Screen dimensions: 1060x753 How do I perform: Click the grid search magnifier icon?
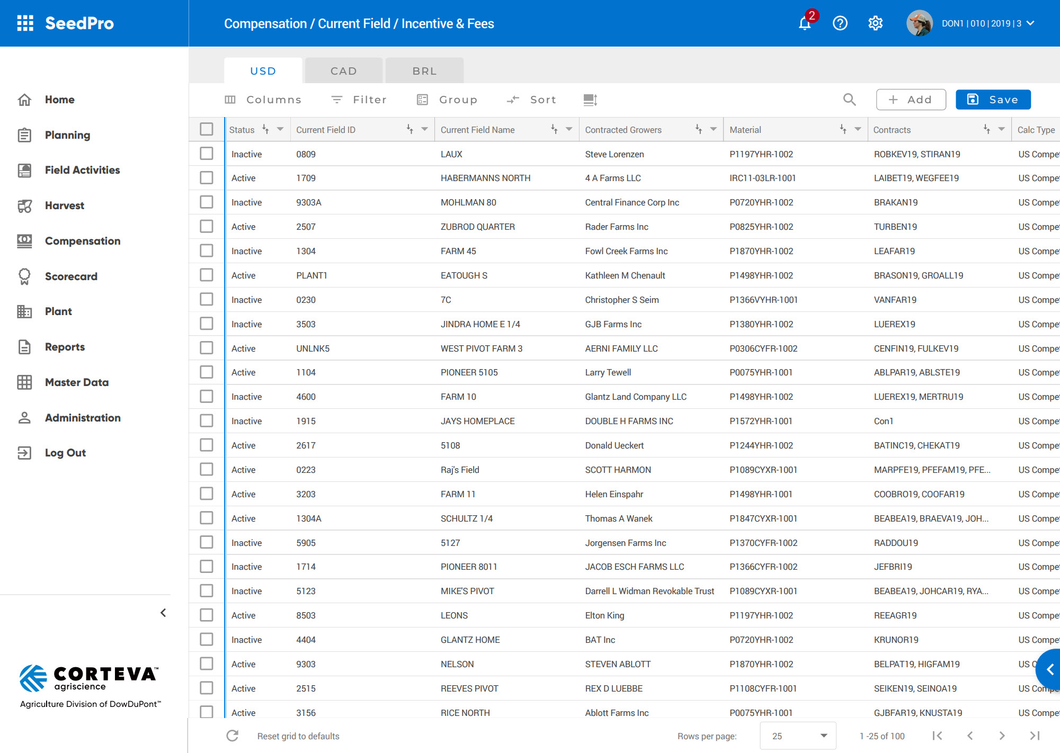849,100
